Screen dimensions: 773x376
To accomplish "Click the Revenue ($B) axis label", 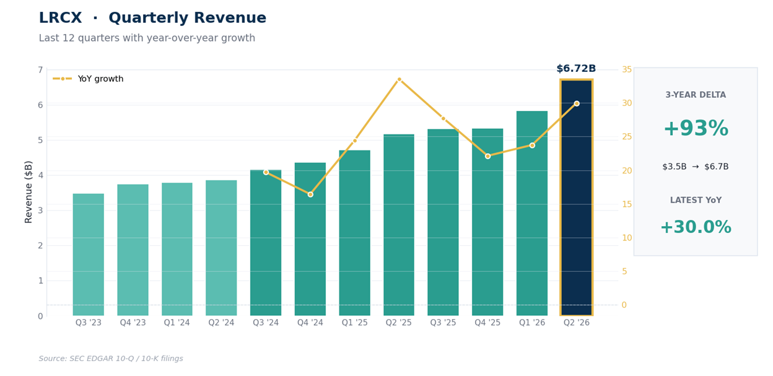I will (28, 191).
